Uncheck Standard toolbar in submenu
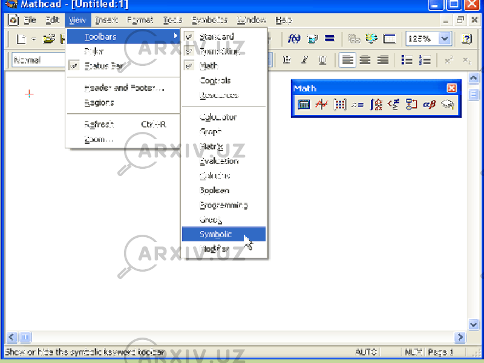Viewport: 484px width, 363px height. [x=224, y=36]
